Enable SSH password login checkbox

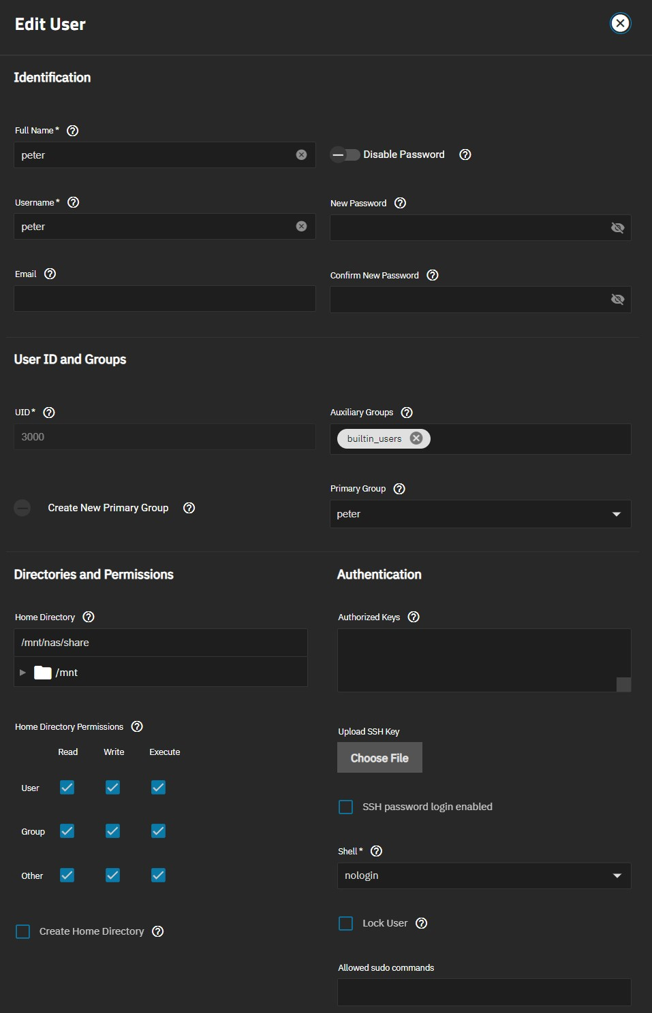[346, 807]
